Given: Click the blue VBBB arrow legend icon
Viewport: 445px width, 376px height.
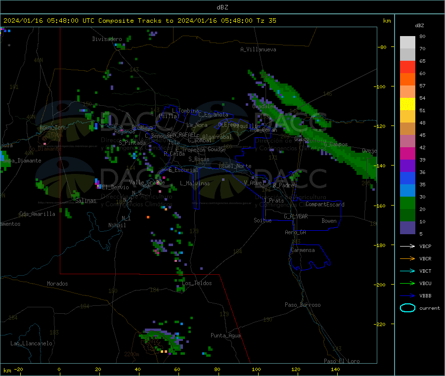Looking at the screenshot, I should pos(407,296).
